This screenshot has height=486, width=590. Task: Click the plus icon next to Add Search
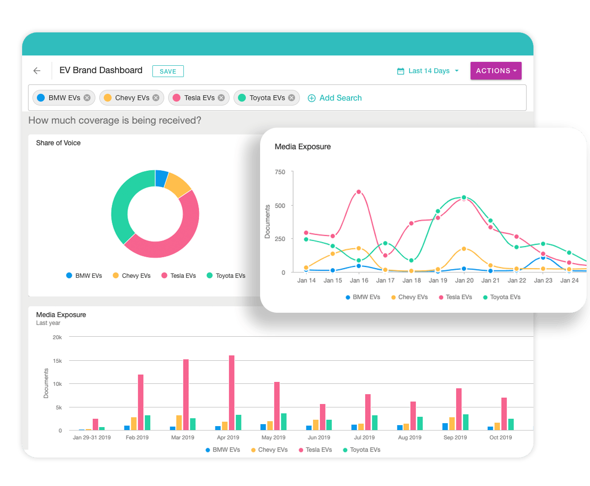(x=312, y=98)
